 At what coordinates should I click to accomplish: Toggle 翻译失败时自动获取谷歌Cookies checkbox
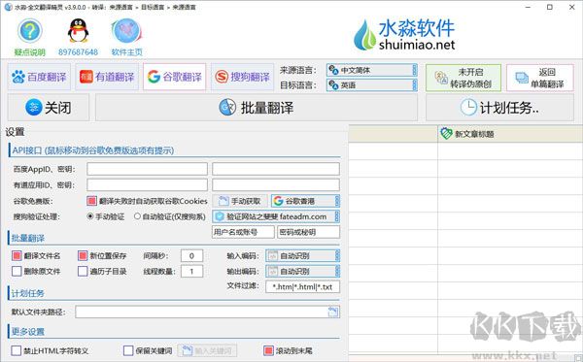point(91,201)
